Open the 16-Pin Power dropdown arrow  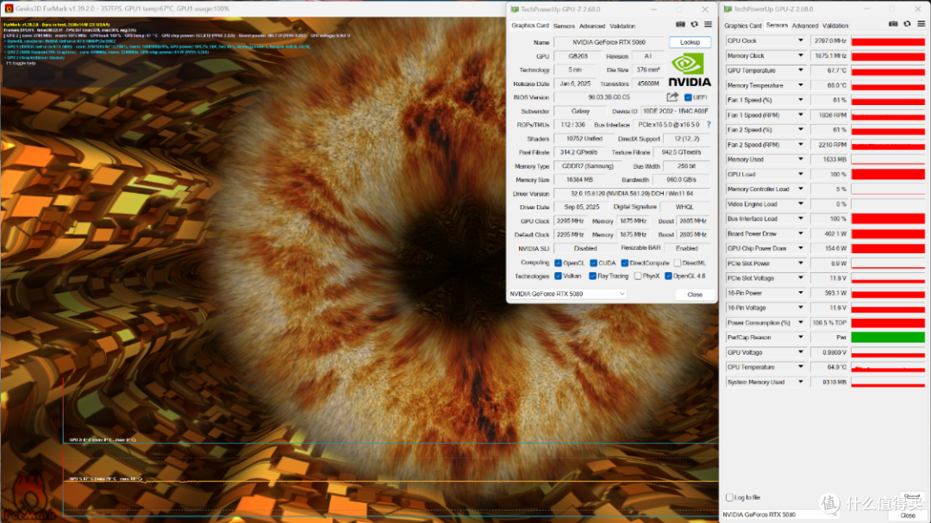click(800, 293)
